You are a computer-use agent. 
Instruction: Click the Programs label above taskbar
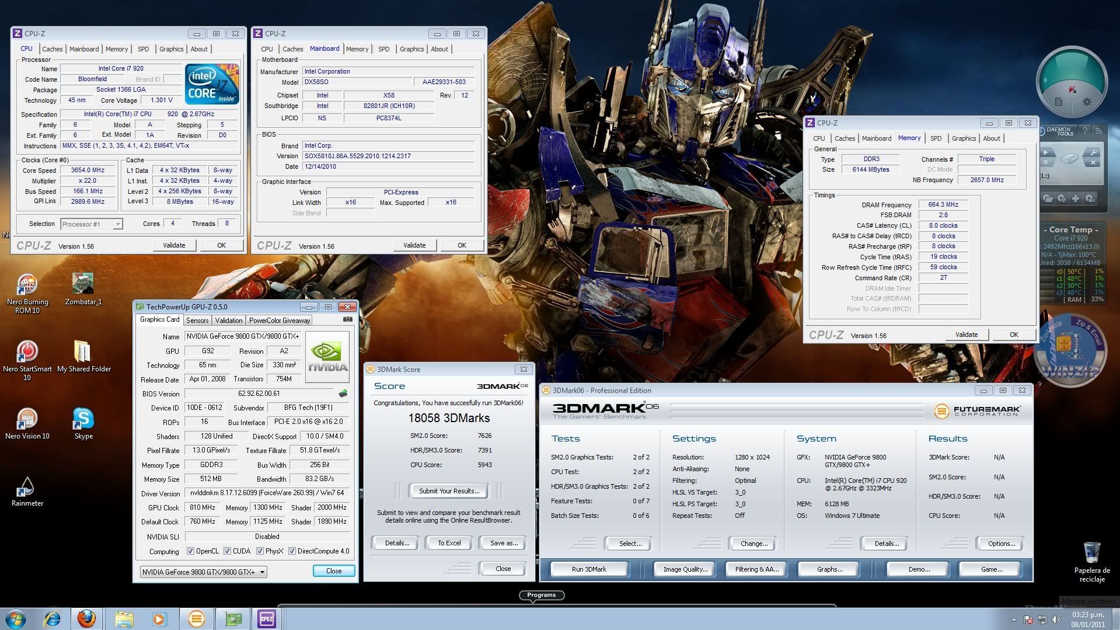[x=541, y=595]
